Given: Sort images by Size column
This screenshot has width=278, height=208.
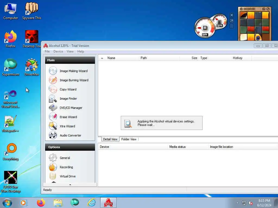Looking at the screenshot, I should (189, 58).
